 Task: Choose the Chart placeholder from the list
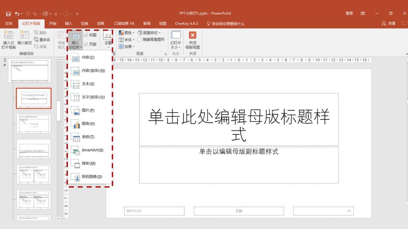tap(88, 124)
